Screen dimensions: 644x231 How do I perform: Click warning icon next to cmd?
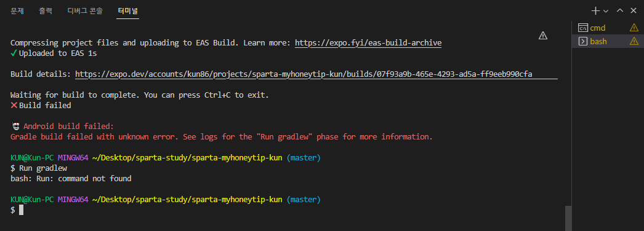point(634,28)
